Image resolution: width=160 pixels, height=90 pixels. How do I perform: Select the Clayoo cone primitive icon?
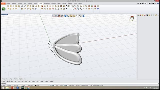(11, 9)
